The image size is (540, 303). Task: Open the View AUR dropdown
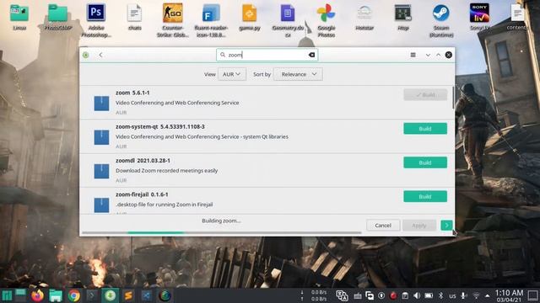pos(232,74)
